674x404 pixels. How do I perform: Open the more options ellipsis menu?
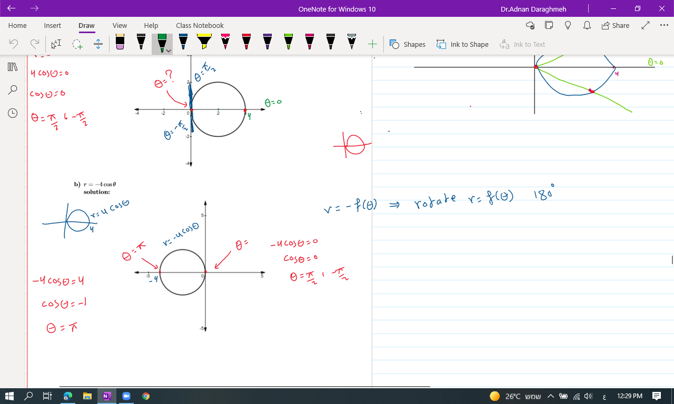point(663,25)
